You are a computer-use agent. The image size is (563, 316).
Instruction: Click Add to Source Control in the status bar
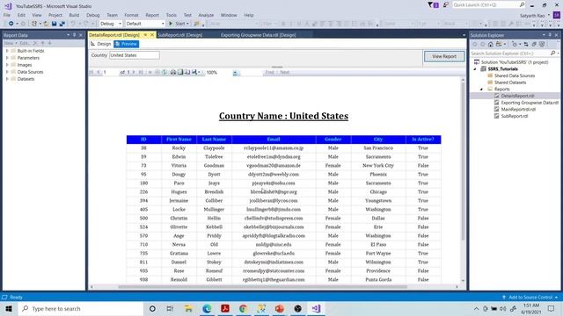tap(530, 297)
